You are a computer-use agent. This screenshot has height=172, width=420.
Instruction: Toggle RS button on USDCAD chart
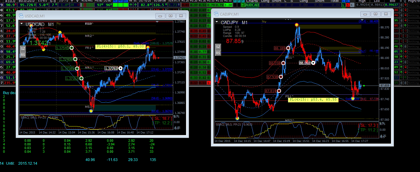[x=23, y=55]
